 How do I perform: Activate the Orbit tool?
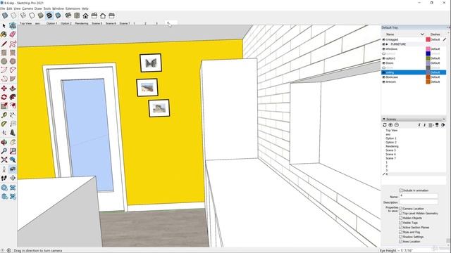(x=4, y=142)
